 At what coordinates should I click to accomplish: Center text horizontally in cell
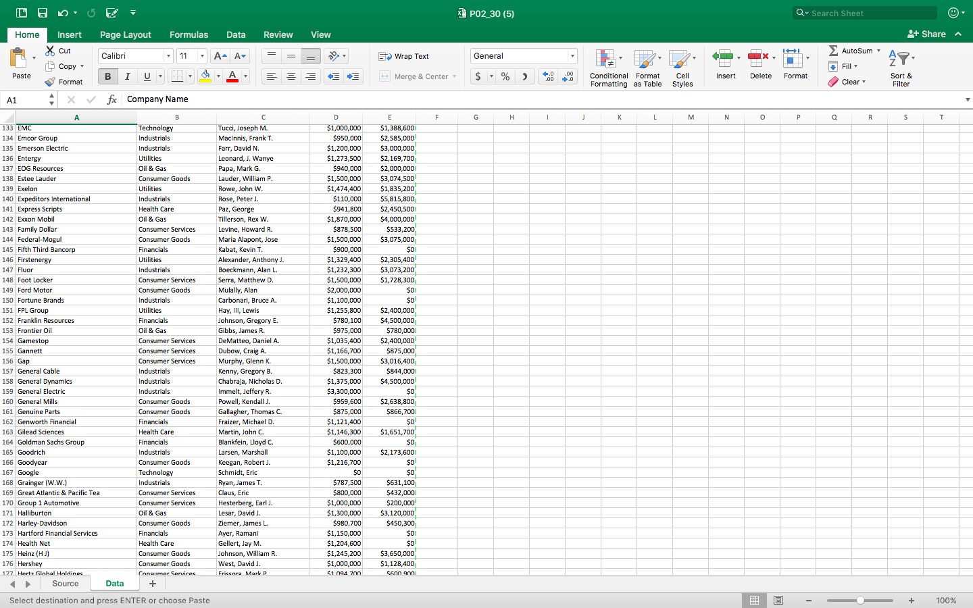(x=291, y=76)
